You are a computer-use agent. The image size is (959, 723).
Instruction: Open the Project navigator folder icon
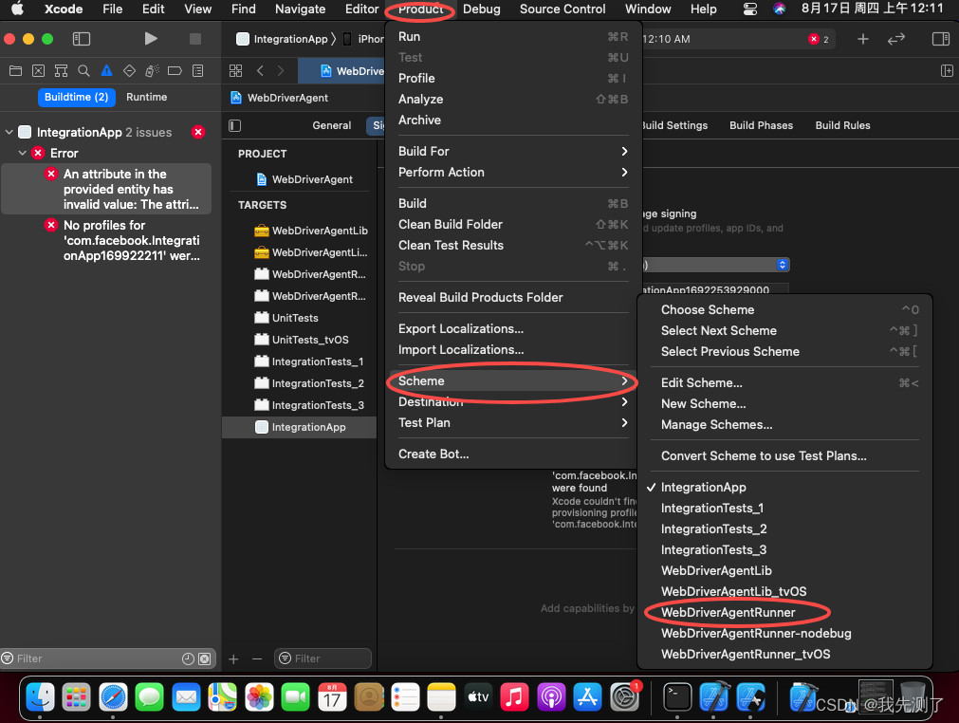click(16, 70)
